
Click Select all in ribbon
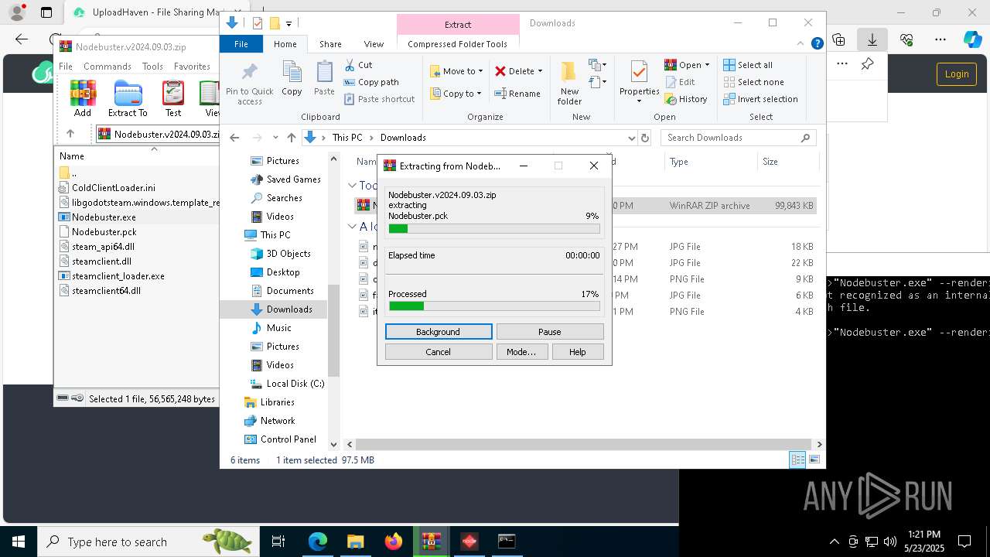(x=748, y=65)
